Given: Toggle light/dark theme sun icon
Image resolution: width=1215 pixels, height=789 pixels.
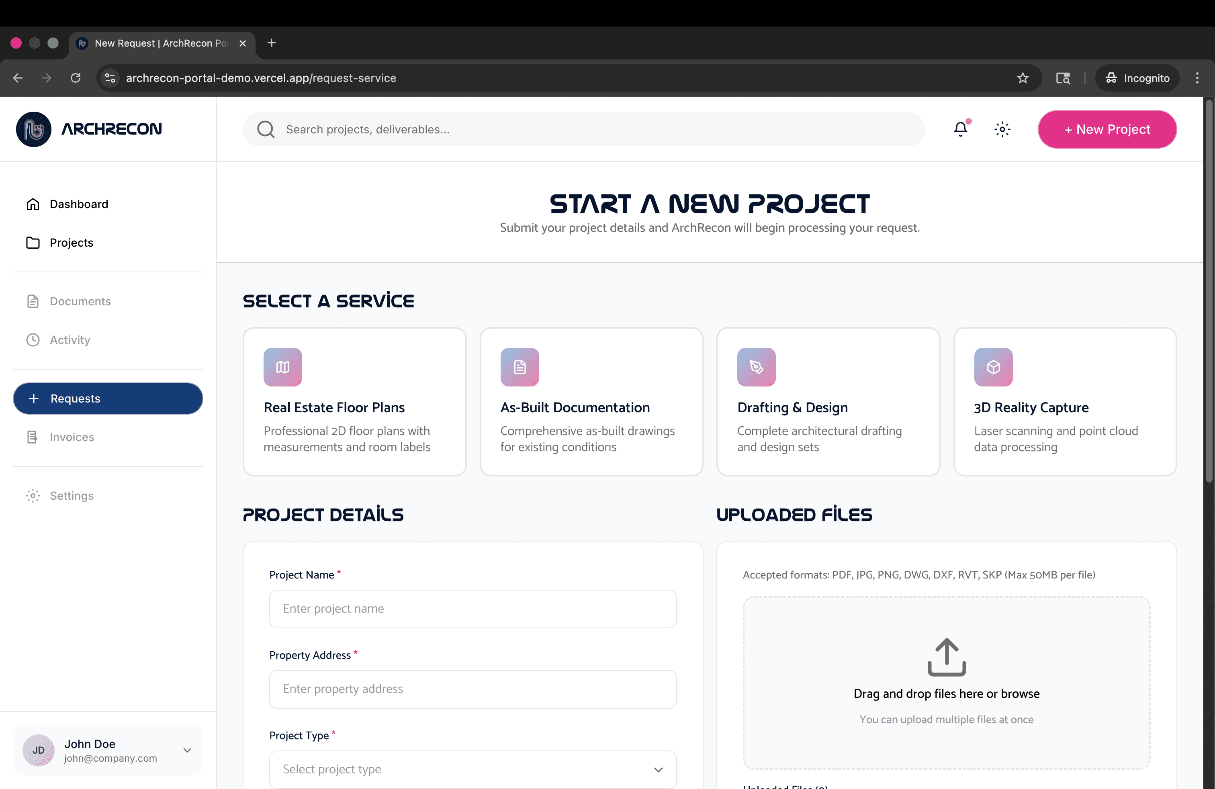Looking at the screenshot, I should point(1002,129).
